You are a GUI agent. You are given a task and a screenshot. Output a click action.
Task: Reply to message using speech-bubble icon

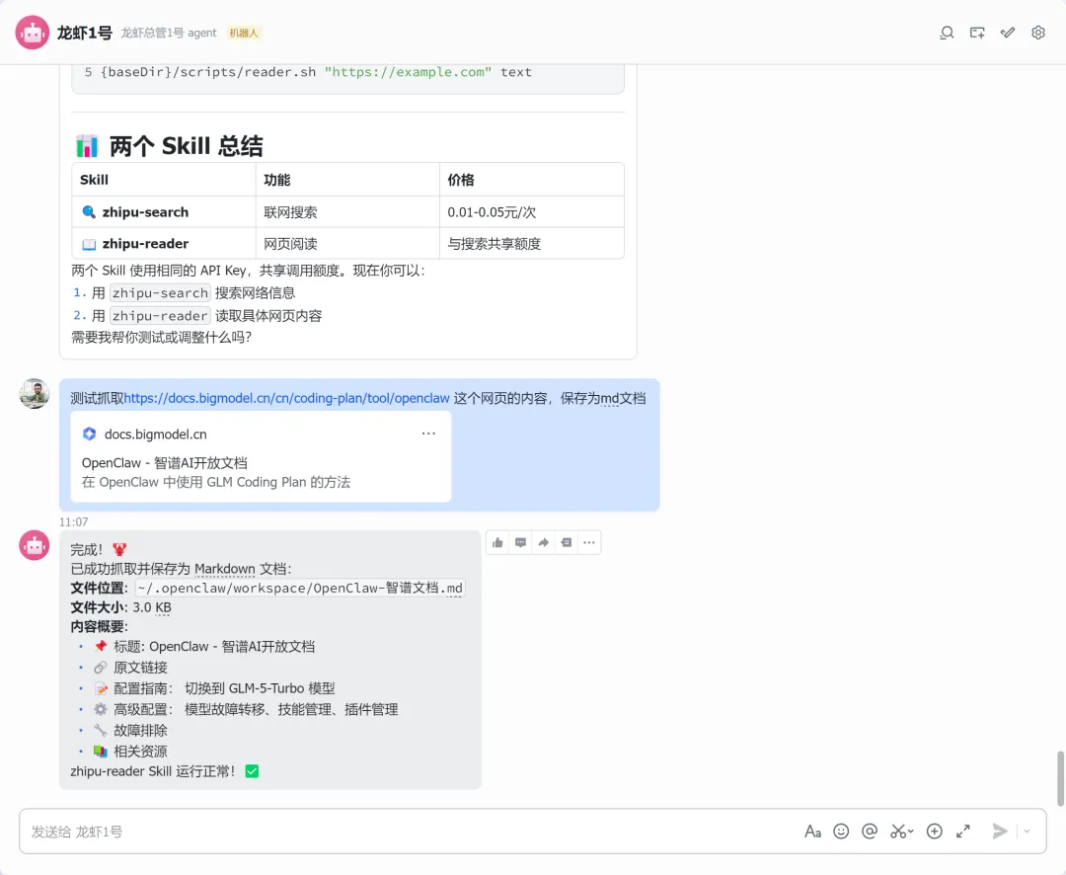tap(521, 542)
